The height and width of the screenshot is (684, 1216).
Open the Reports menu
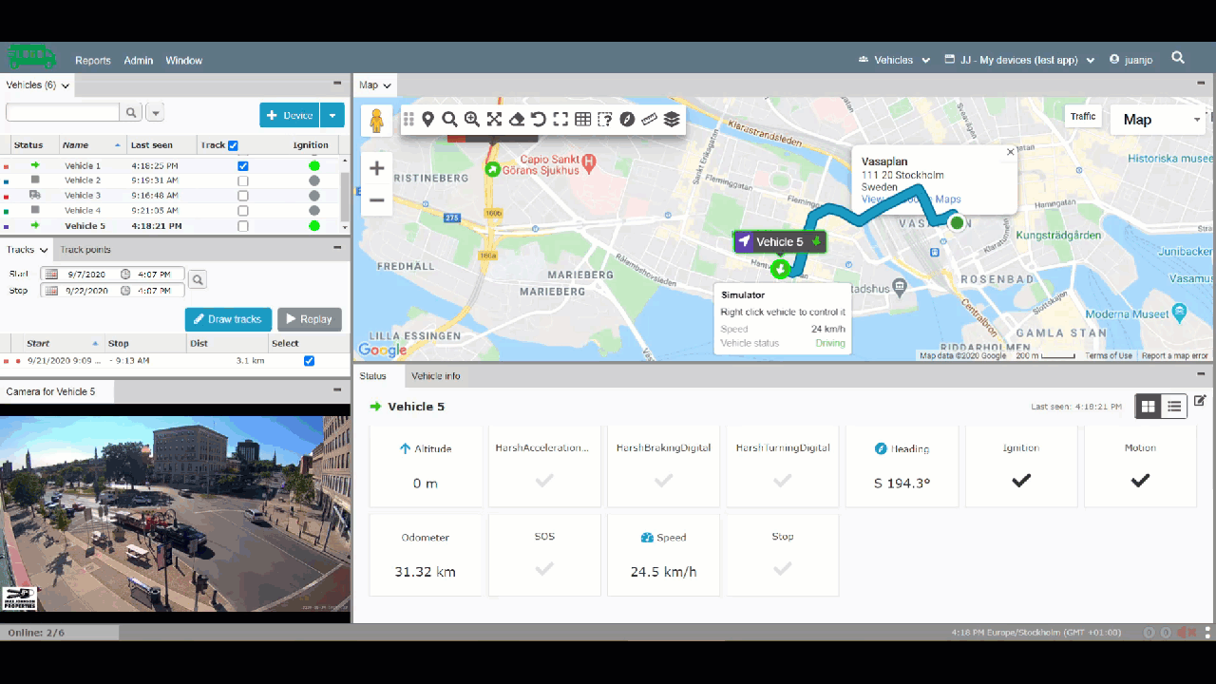tap(93, 61)
